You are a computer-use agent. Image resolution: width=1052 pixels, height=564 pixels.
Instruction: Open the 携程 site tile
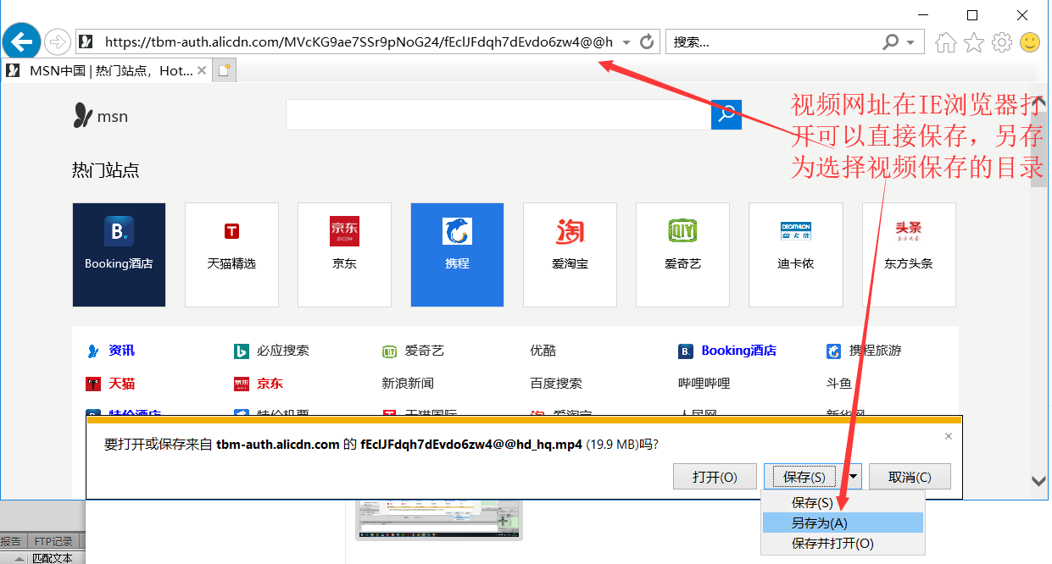tap(457, 254)
